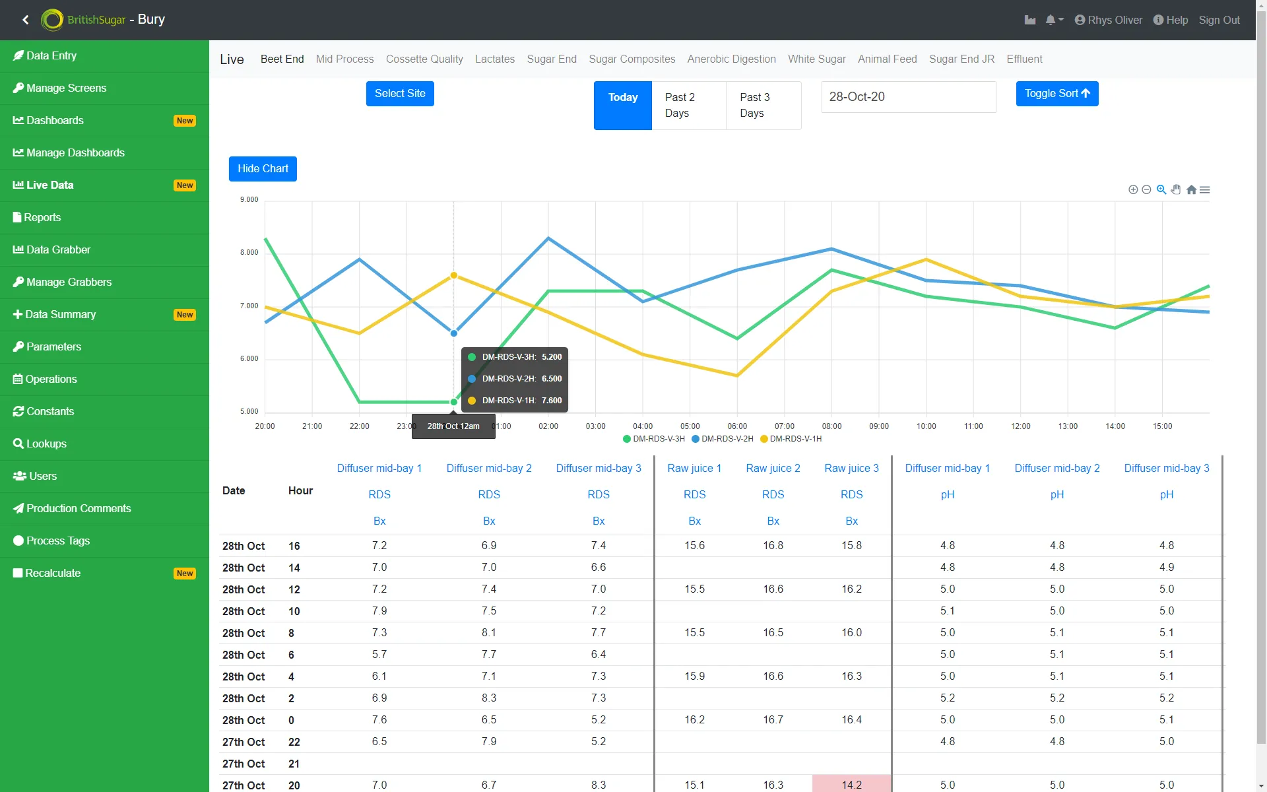Image resolution: width=1267 pixels, height=792 pixels.
Task: Reset chart zoom with home icon
Action: coord(1191,189)
